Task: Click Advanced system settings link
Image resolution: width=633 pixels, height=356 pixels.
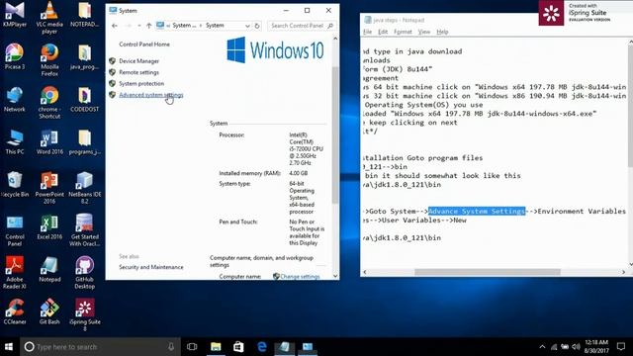Action: click(x=151, y=95)
